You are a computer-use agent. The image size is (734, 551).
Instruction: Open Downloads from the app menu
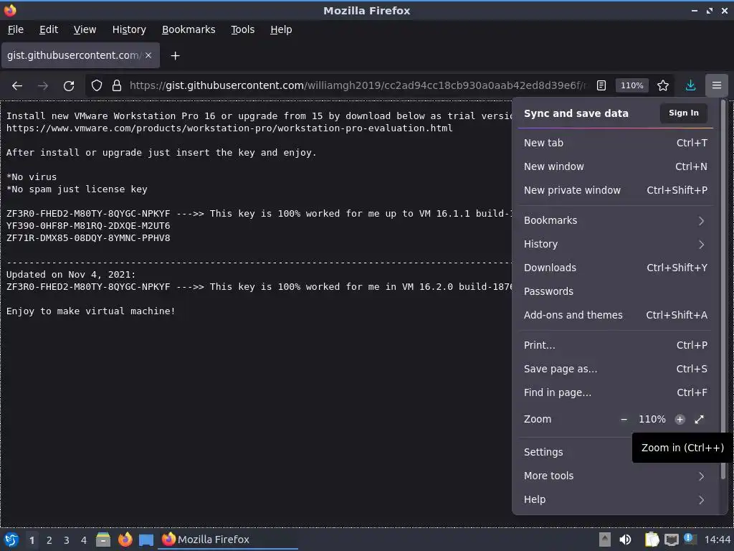pos(615,268)
